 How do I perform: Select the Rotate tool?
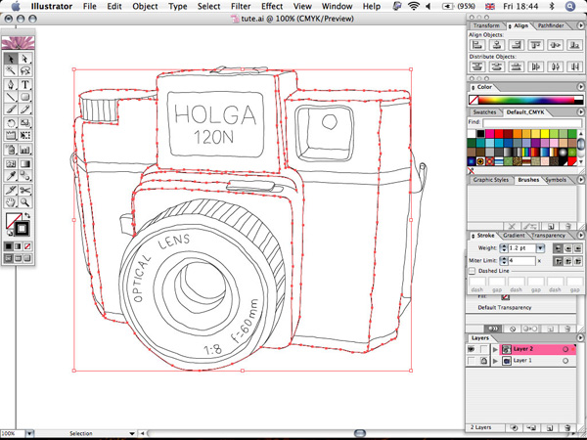(x=11, y=123)
